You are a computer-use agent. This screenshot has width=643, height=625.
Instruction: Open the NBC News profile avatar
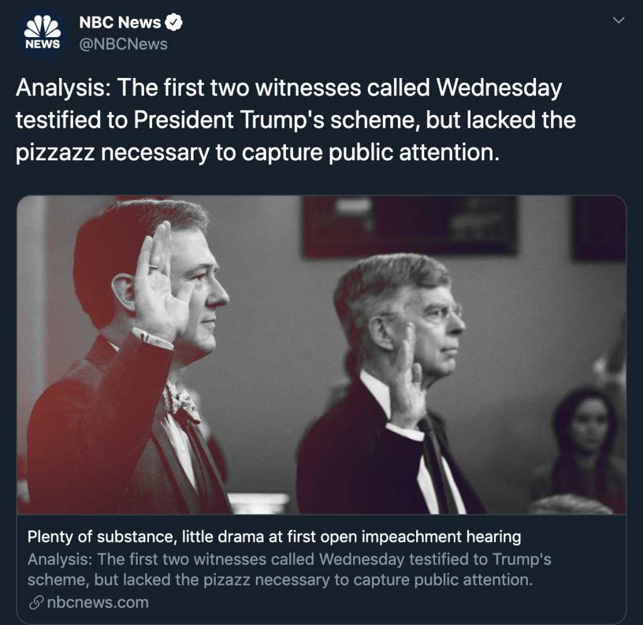point(42,35)
